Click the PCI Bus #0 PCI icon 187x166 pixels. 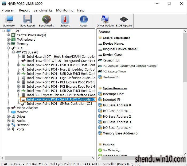click(x=18, y=52)
